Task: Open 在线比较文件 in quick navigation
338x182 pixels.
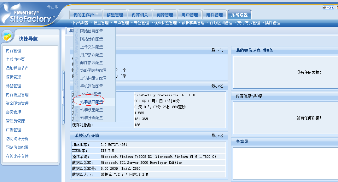Action: pos(17,157)
